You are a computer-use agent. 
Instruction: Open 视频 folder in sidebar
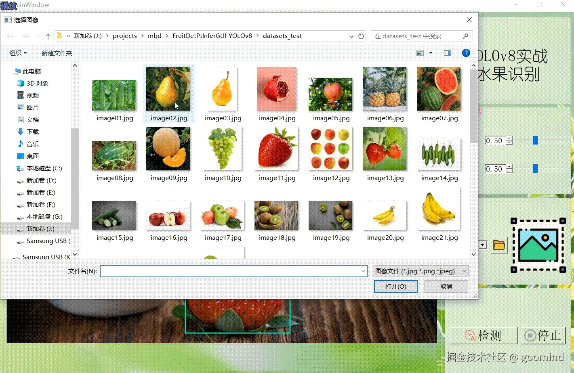click(x=28, y=95)
